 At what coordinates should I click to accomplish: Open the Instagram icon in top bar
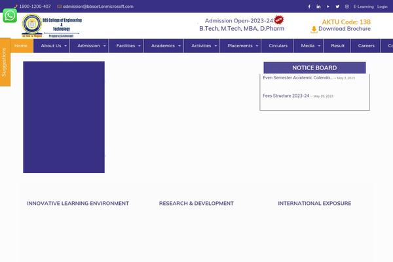click(346, 7)
